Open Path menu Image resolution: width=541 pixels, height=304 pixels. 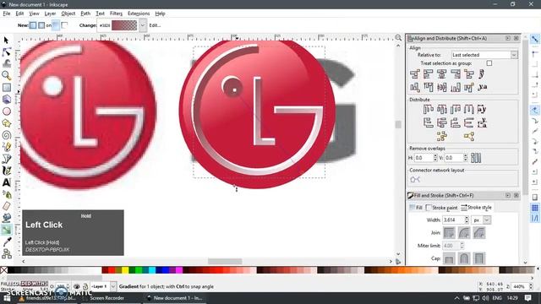85,14
